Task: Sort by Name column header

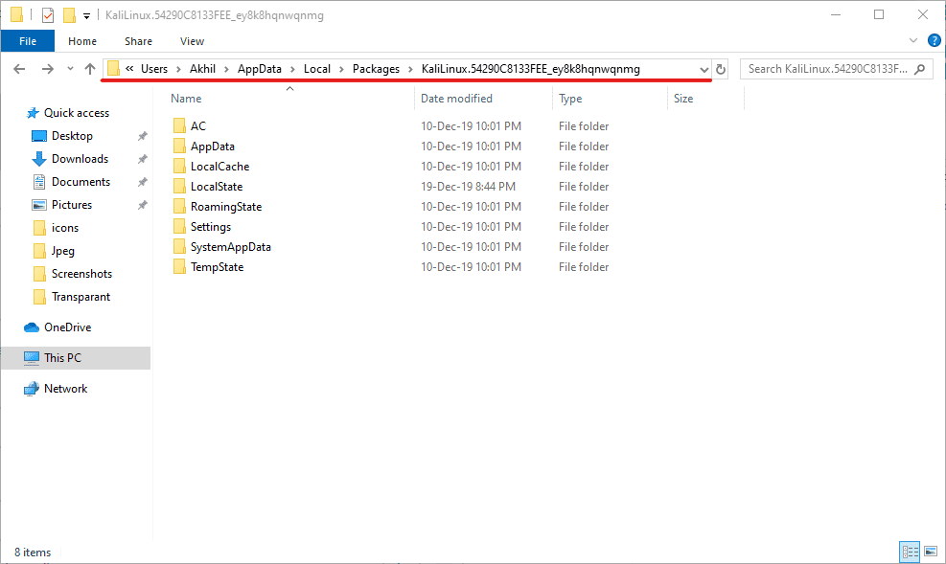Action: [x=186, y=99]
